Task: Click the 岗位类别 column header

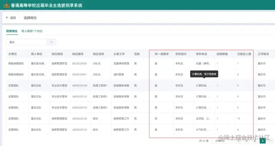Action: click(x=57, y=54)
